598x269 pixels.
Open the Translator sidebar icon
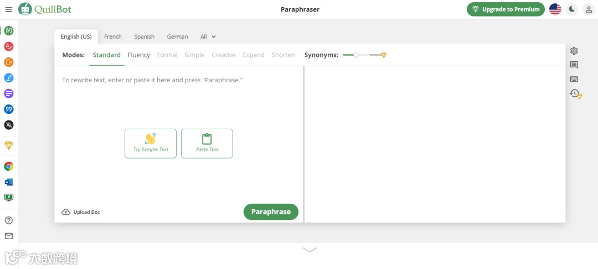point(9,125)
